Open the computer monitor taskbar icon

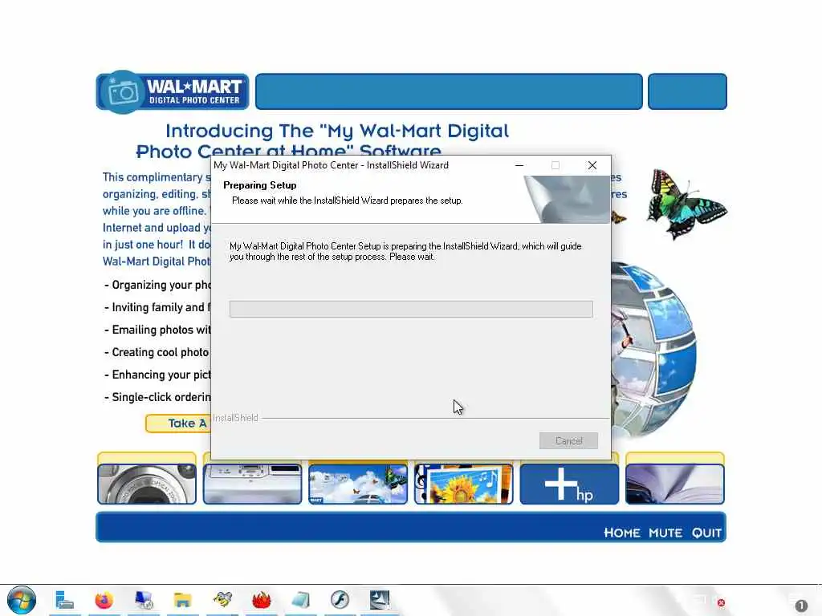143,600
